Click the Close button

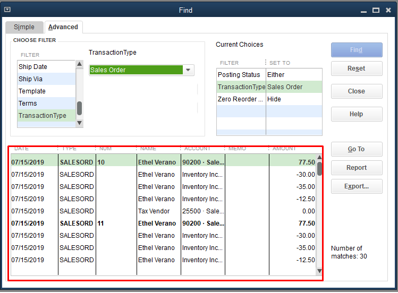(x=357, y=91)
